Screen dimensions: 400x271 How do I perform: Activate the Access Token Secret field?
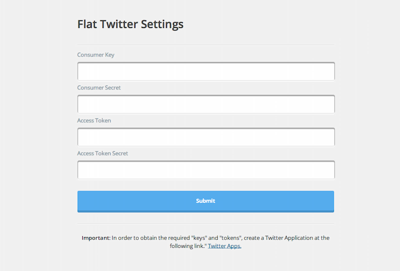[x=206, y=170]
